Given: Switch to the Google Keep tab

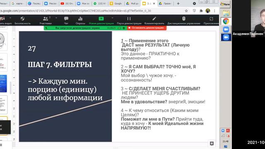Looking at the screenshot, I should pos(116,4).
